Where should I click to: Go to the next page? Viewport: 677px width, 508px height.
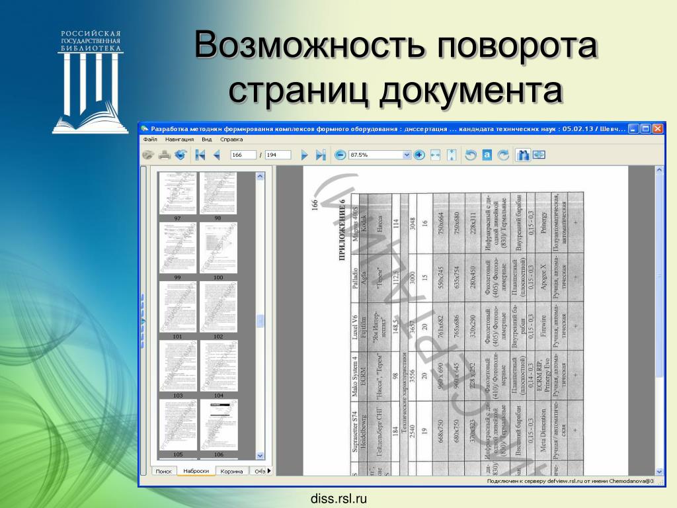[x=304, y=155]
